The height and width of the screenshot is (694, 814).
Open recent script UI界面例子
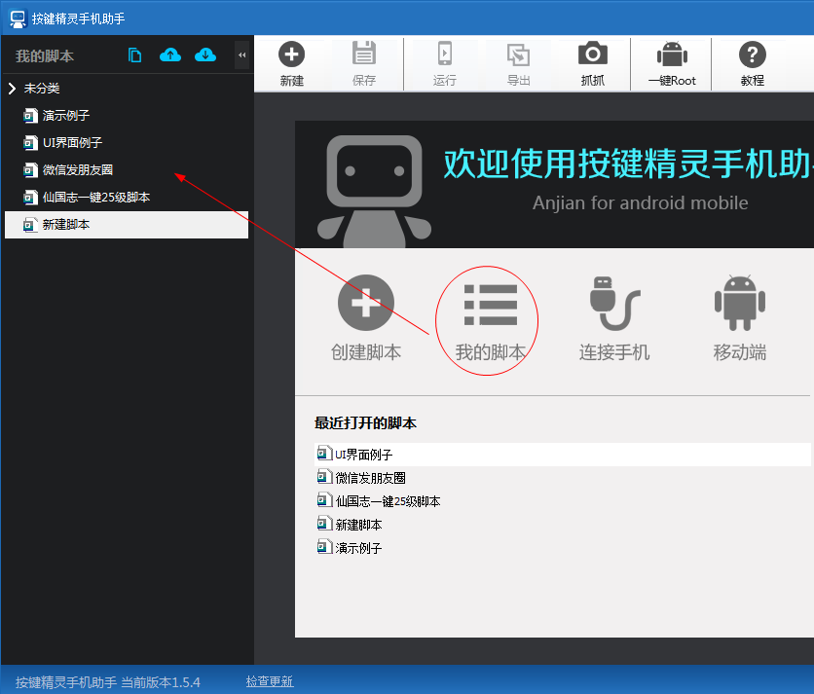pyautogui.click(x=563, y=455)
